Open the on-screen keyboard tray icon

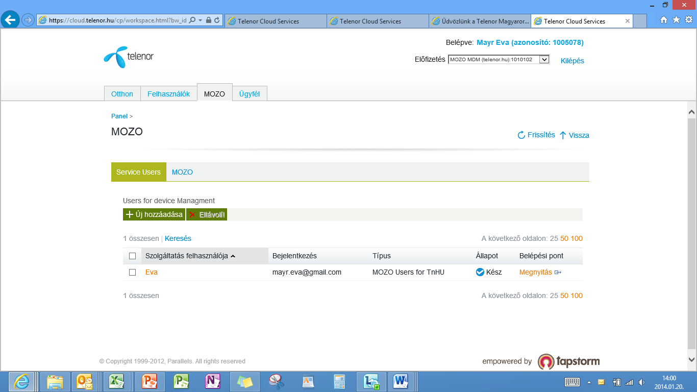point(572,382)
